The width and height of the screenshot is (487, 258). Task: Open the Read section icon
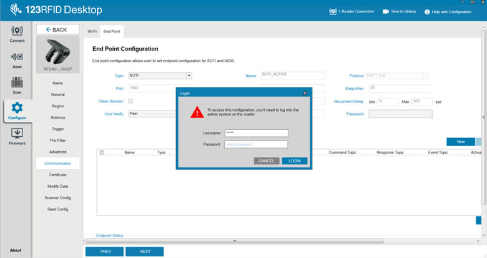[x=17, y=57]
